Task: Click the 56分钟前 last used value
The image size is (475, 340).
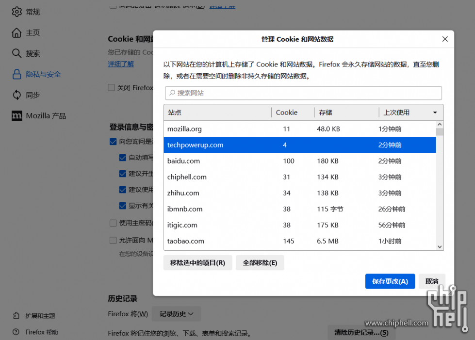Action: tap(392, 225)
